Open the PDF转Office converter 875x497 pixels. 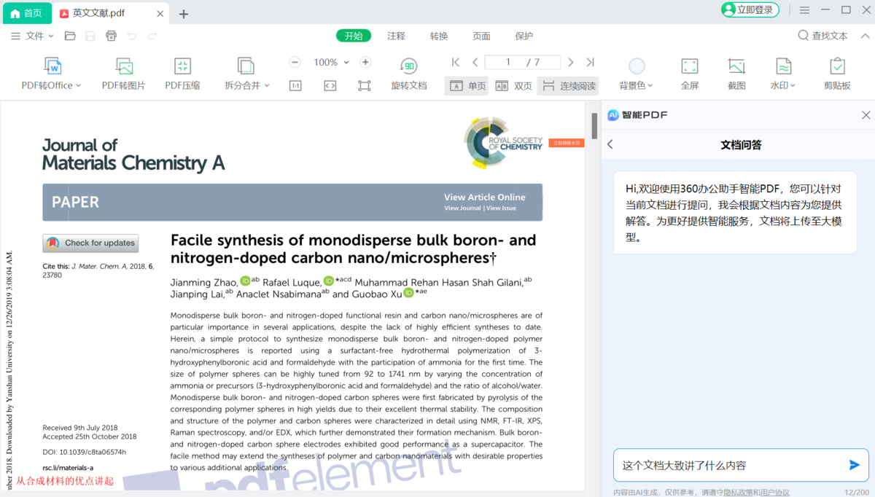52,74
